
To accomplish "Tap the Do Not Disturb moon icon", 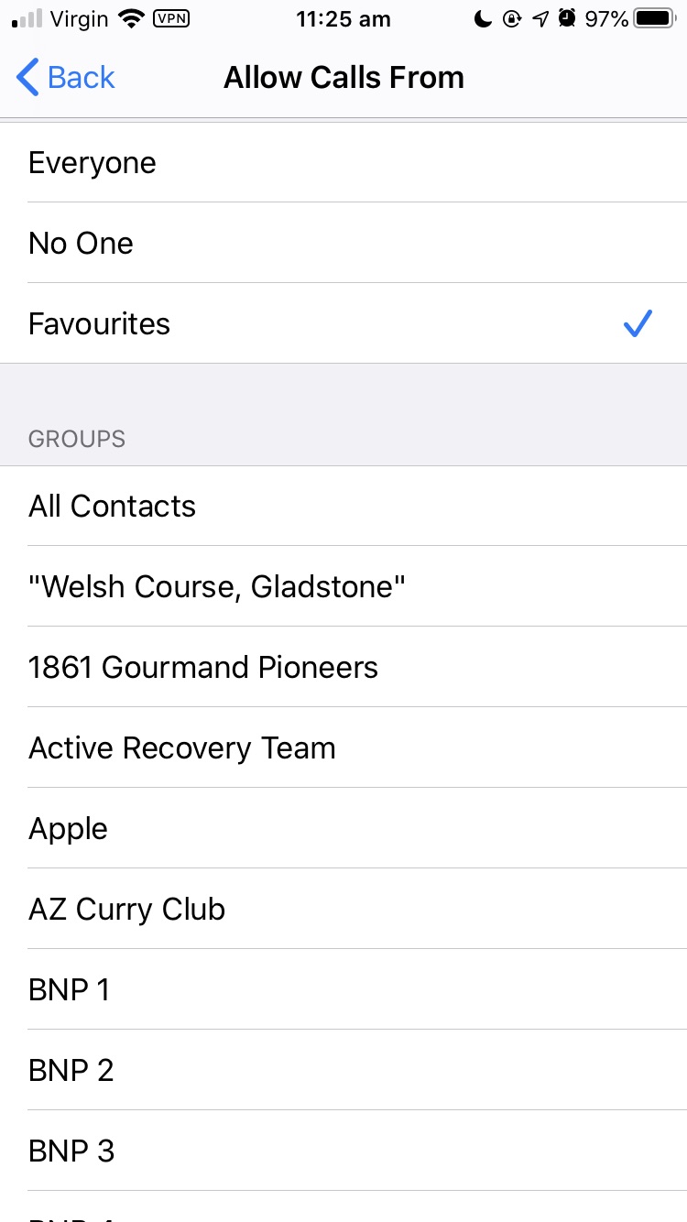I will [483, 18].
